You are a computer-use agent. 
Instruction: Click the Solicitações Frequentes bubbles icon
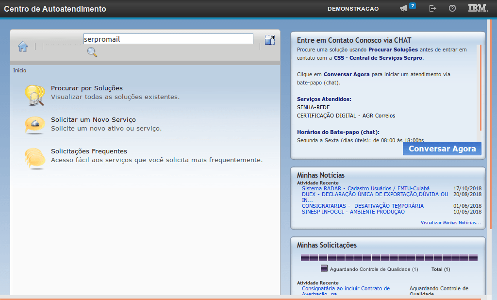point(35,159)
